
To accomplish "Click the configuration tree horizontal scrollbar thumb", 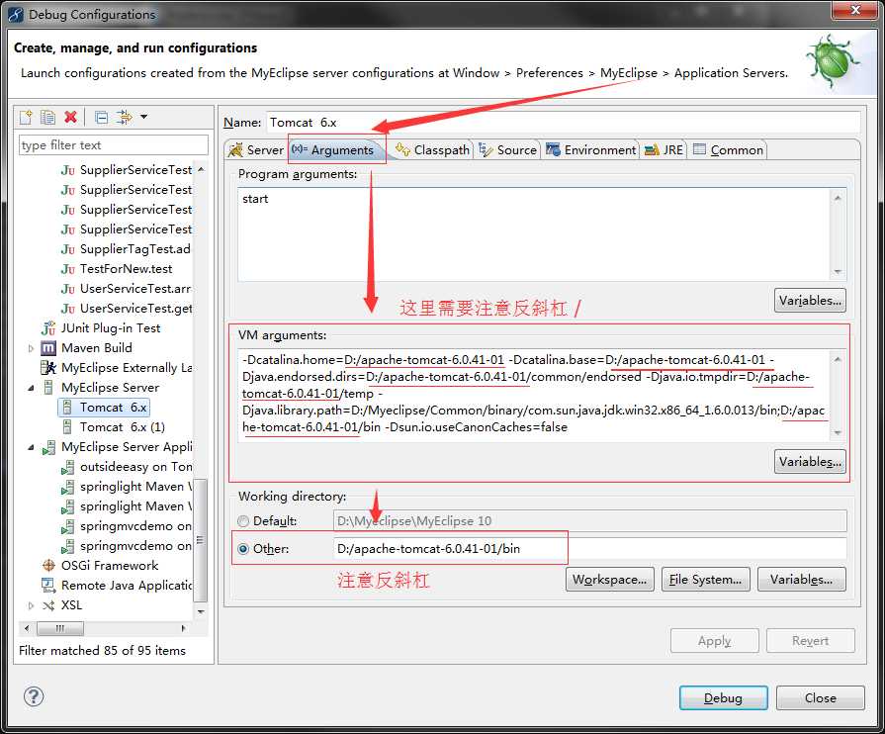I will tap(60, 628).
